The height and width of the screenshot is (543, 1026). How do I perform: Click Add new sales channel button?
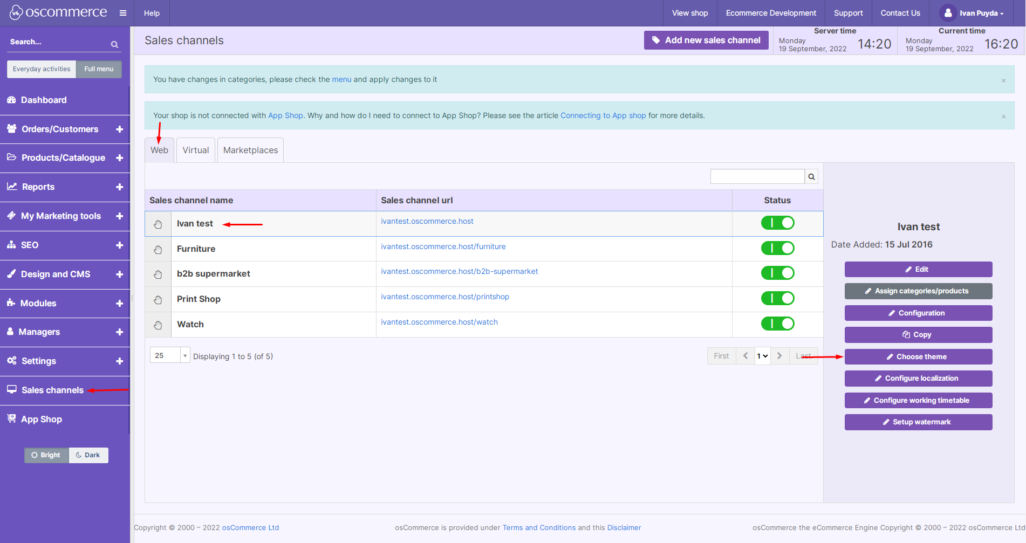(x=706, y=40)
